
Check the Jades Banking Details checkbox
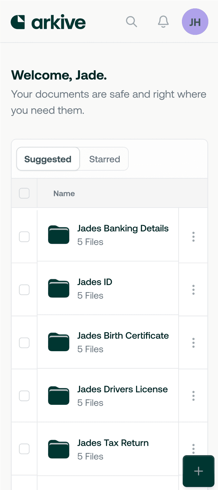(24, 237)
